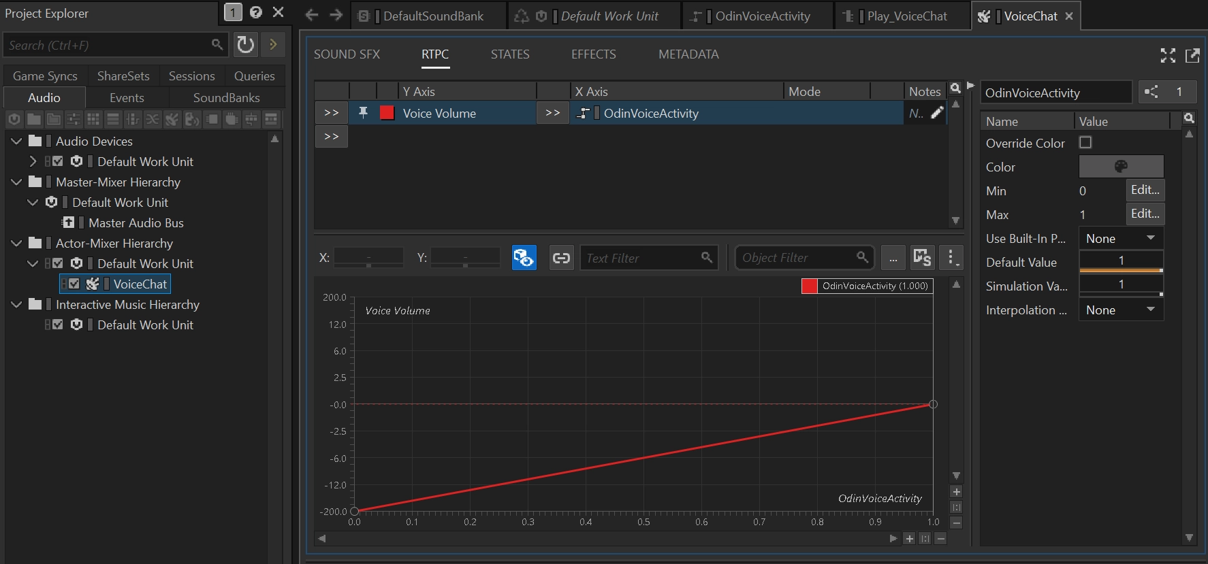
Task: Navigate back with the left arrow
Action: point(312,15)
